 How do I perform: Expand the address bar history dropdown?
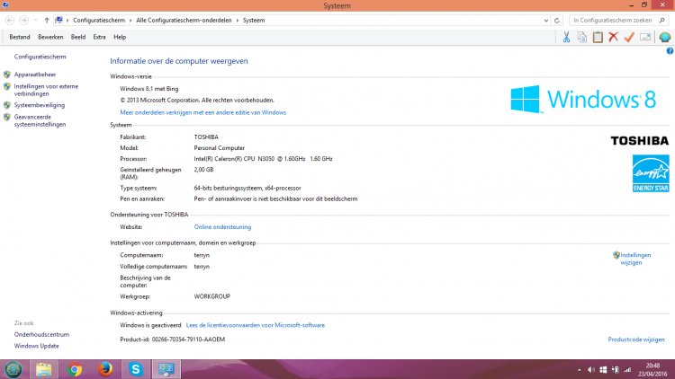[x=547, y=19]
